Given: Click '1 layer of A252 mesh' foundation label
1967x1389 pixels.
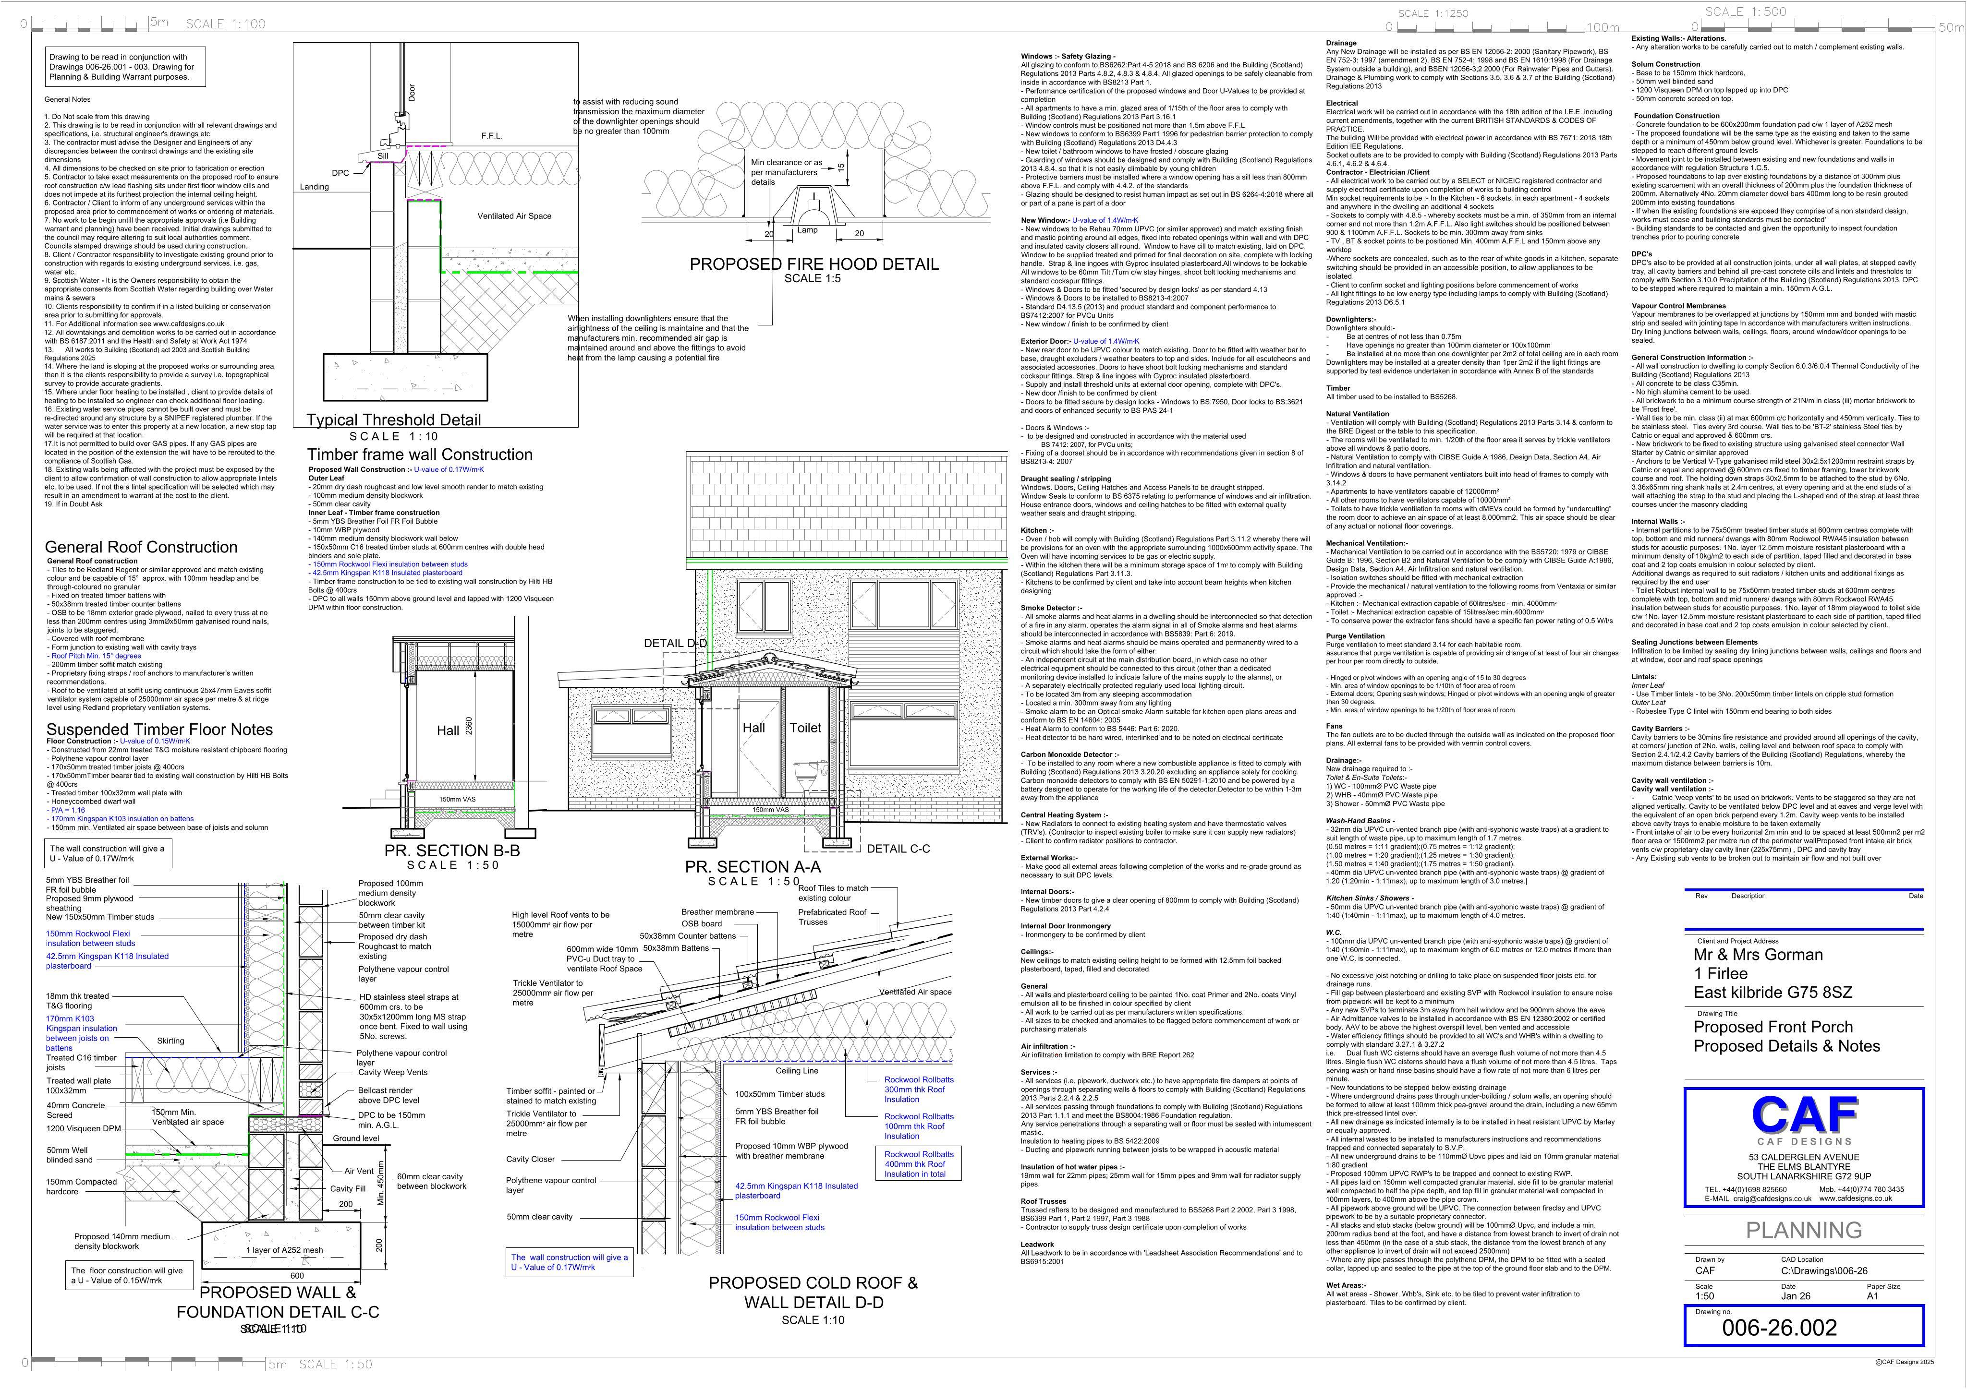Looking at the screenshot, I should [x=284, y=1250].
